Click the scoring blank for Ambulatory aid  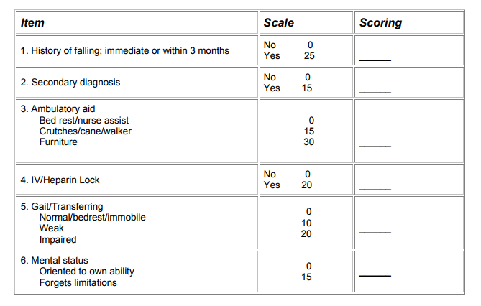coord(375,145)
